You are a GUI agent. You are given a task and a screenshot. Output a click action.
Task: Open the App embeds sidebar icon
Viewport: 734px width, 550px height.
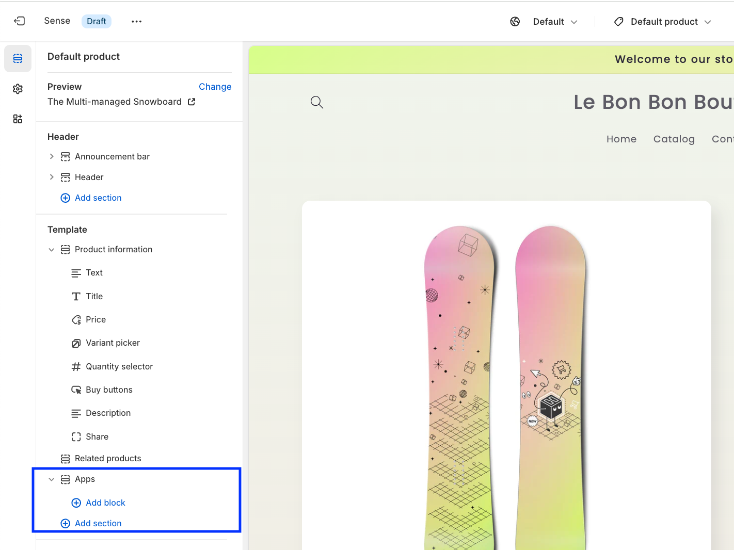click(18, 119)
